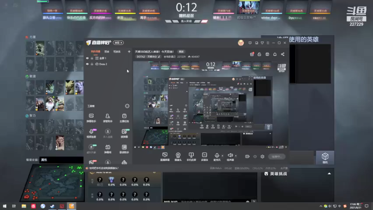Image resolution: width=373 pixels, height=210 pixels.
Task: Open the store box icon beside bell
Action: 267,54
